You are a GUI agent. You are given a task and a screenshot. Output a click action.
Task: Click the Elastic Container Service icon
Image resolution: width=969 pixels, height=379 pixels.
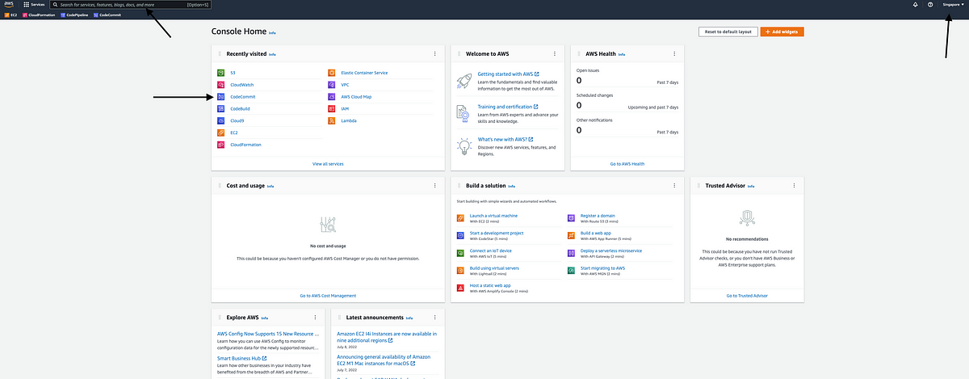coord(332,73)
